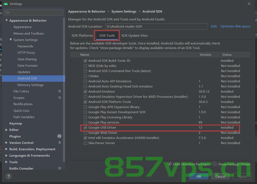
Task: Enable Show Package Details checkbox
Action: coord(215,164)
